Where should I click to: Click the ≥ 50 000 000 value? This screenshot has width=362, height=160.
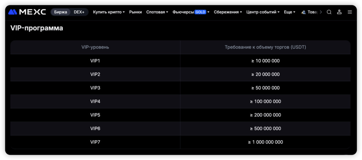265,88
